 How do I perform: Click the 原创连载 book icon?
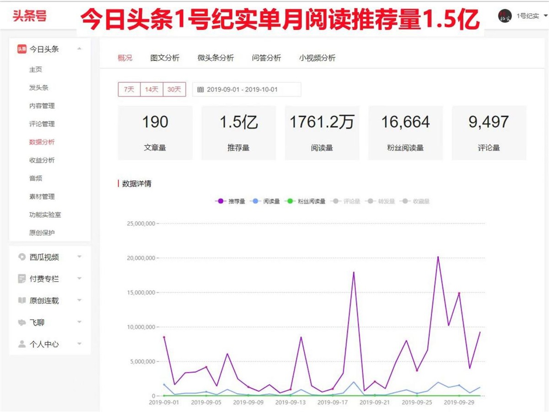coord(22,300)
